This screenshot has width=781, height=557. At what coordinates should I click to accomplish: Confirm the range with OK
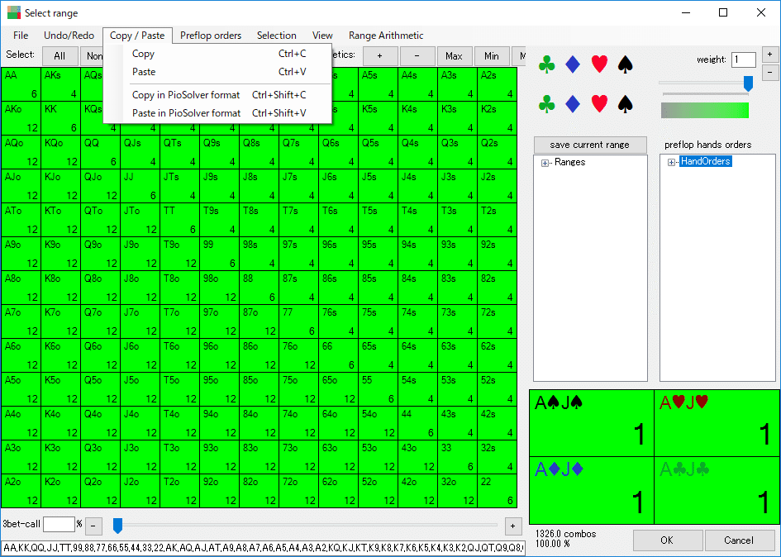pyautogui.click(x=667, y=540)
